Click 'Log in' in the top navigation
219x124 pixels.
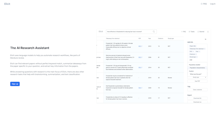(x=213, y=4)
